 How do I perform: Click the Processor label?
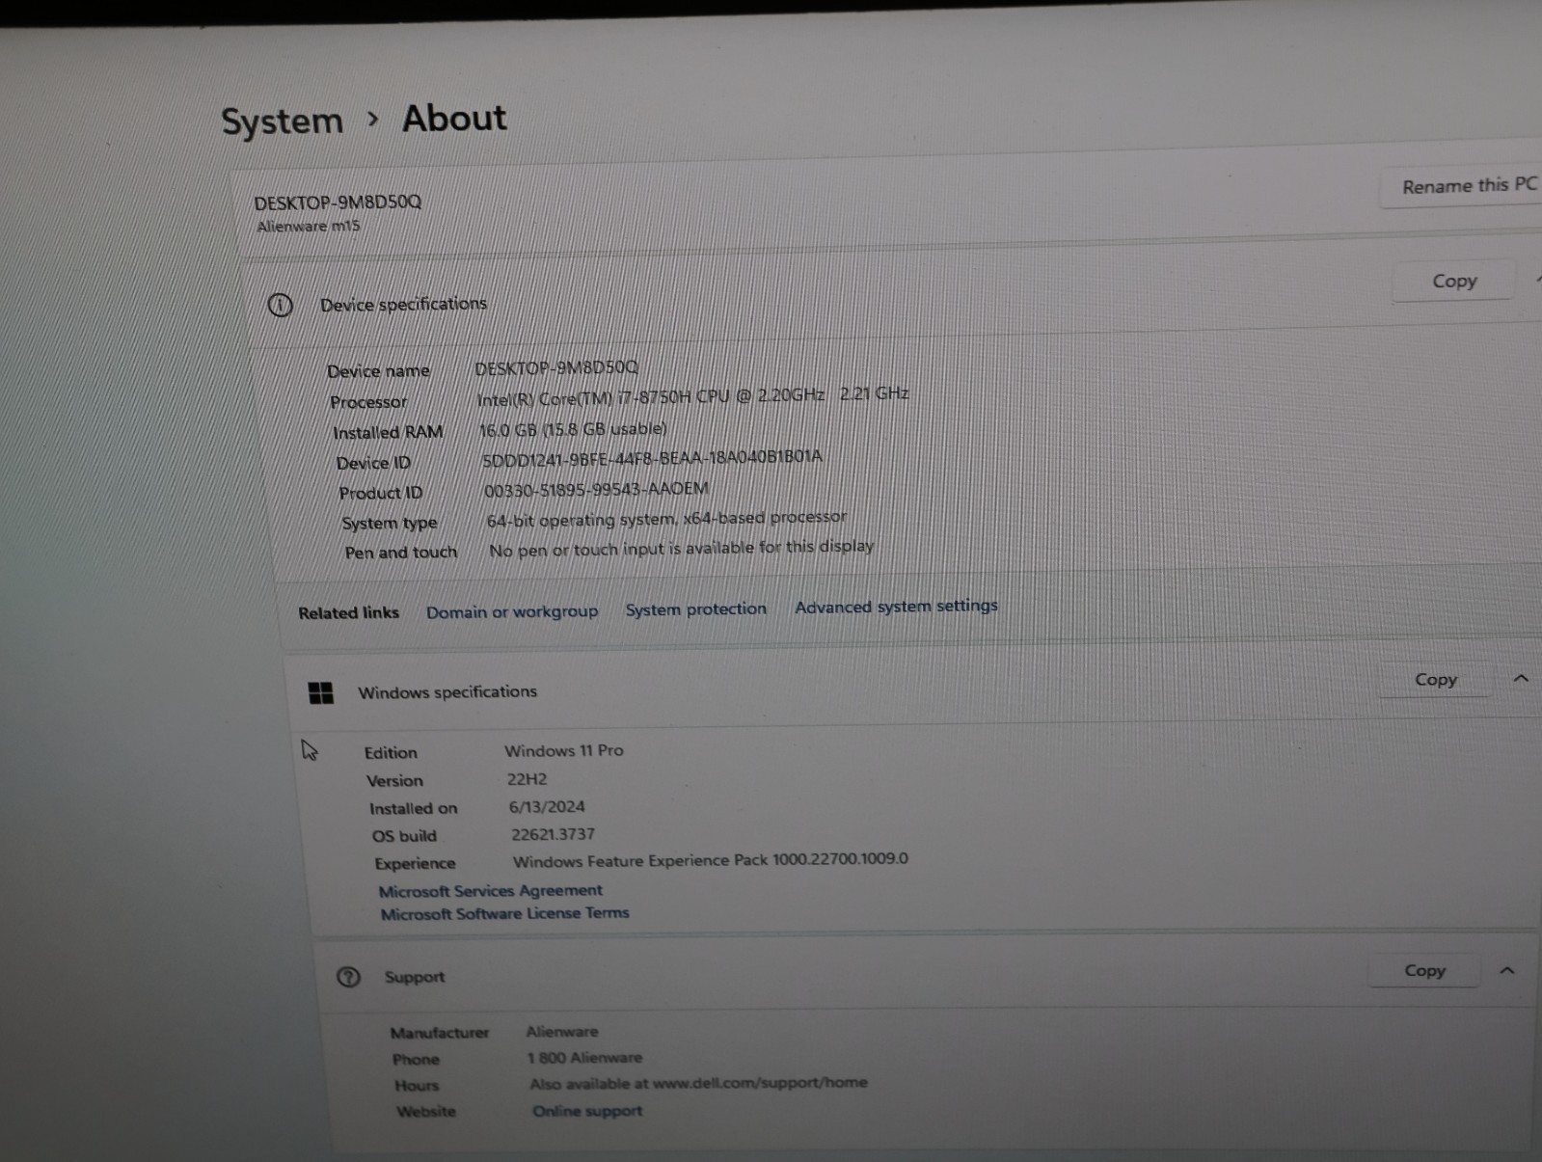click(x=368, y=402)
